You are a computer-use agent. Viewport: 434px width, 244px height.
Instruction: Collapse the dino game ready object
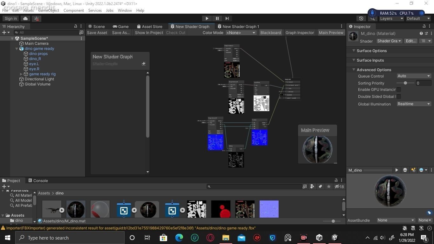[x=17, y=49]
